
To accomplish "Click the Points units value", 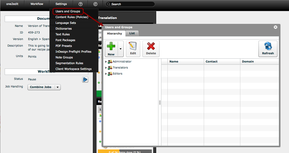I will pyautogui.click(x=32, y=57).
